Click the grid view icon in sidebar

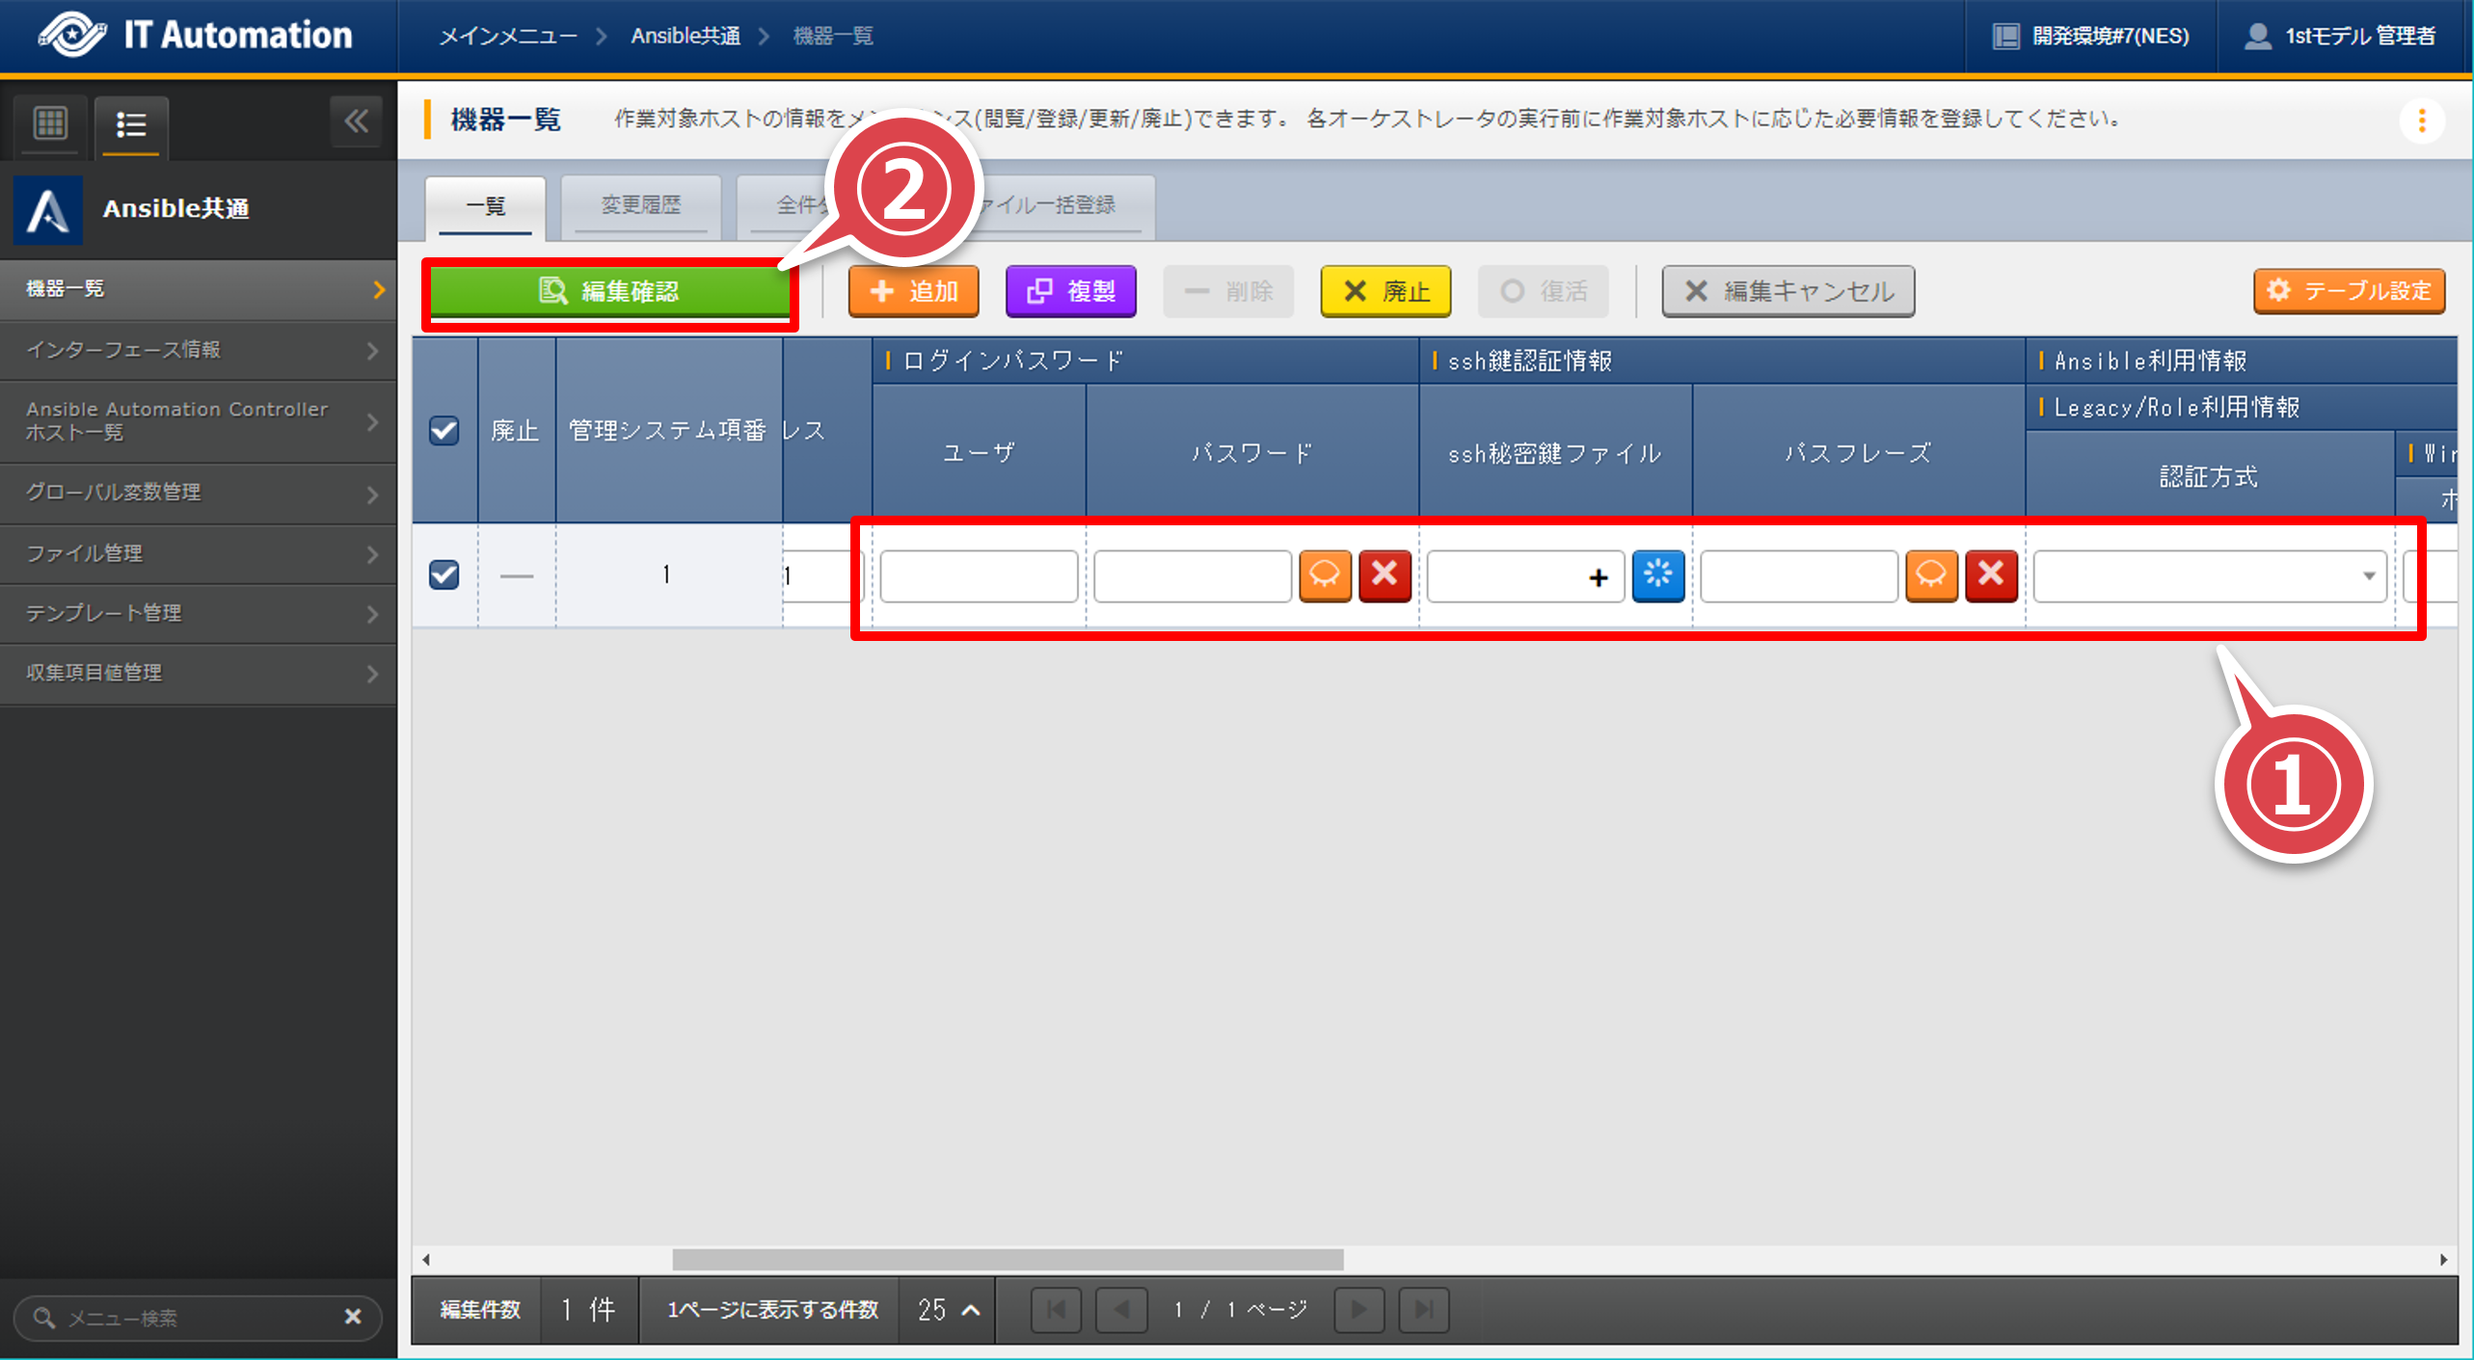[50, 124]
